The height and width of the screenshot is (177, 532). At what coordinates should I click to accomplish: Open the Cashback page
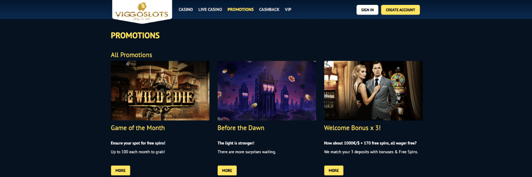269,10
